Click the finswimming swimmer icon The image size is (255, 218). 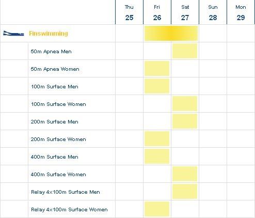tap(13, 33)
